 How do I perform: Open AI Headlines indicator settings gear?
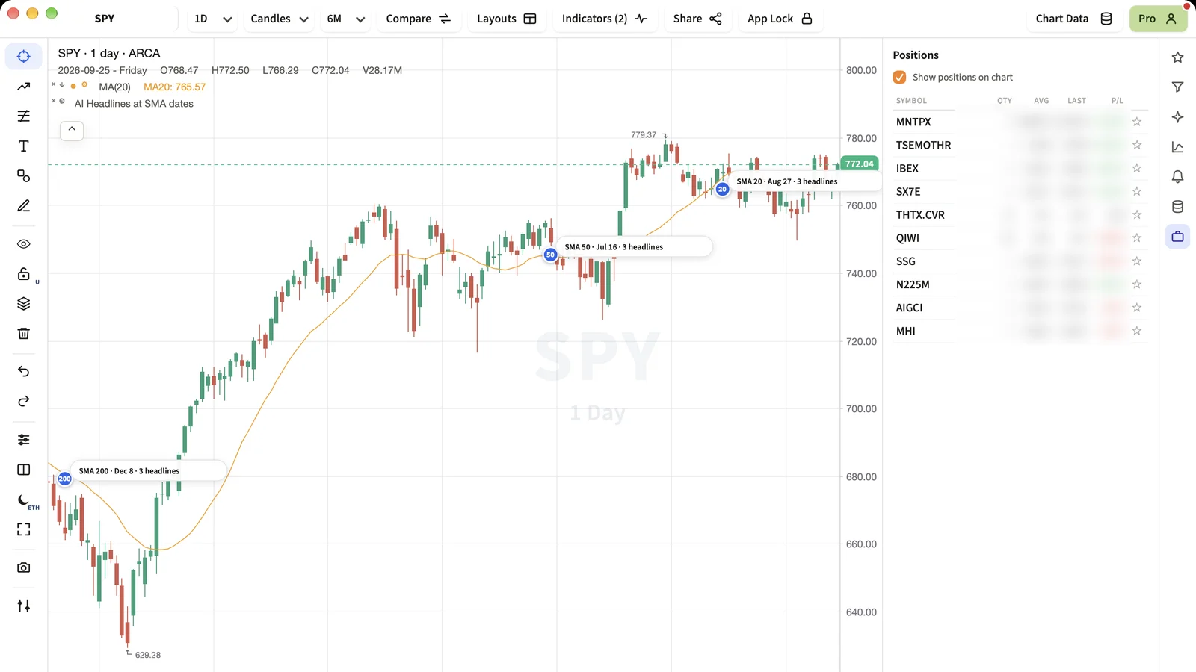point(62,101)
